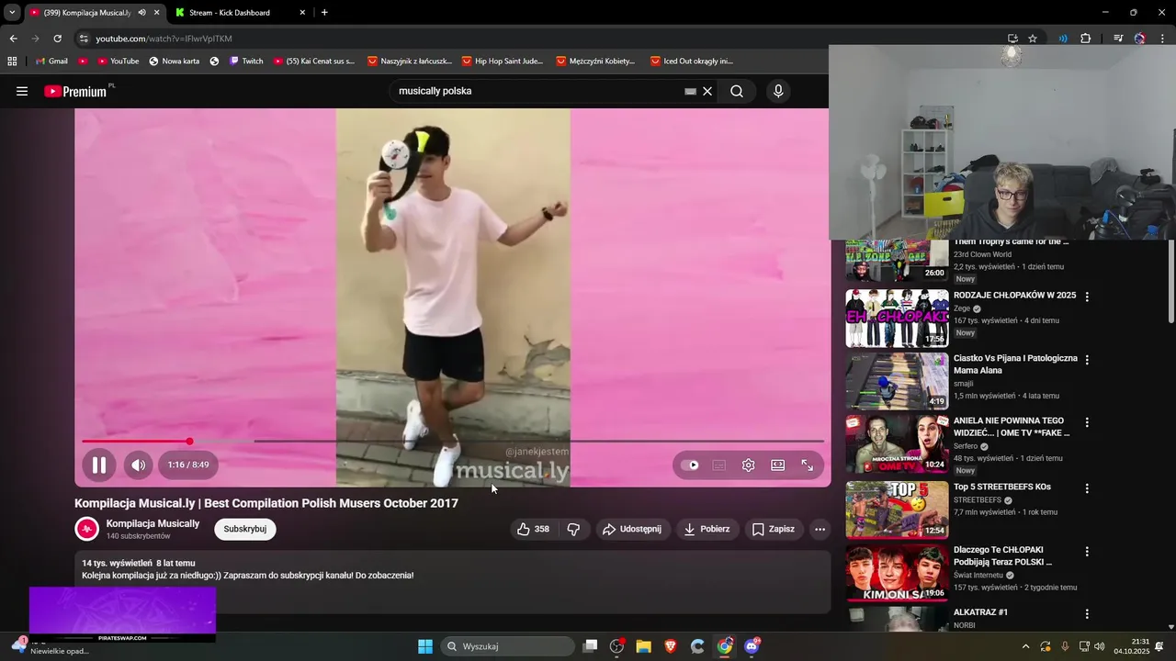Open the Kai Cenat sus bookmark

(x=314, y=61)
